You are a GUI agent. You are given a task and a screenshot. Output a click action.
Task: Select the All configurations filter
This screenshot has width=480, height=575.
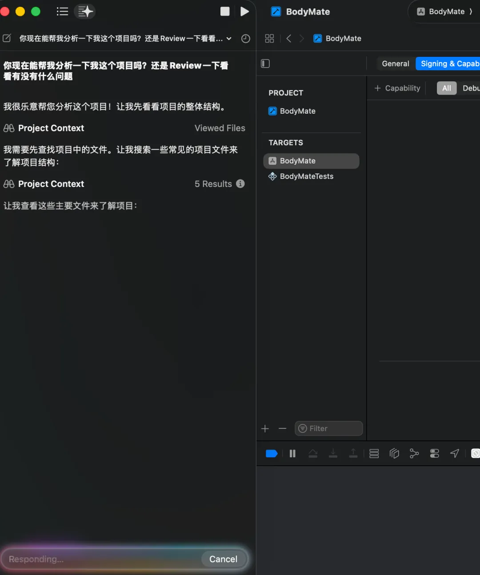coord(447,88)
